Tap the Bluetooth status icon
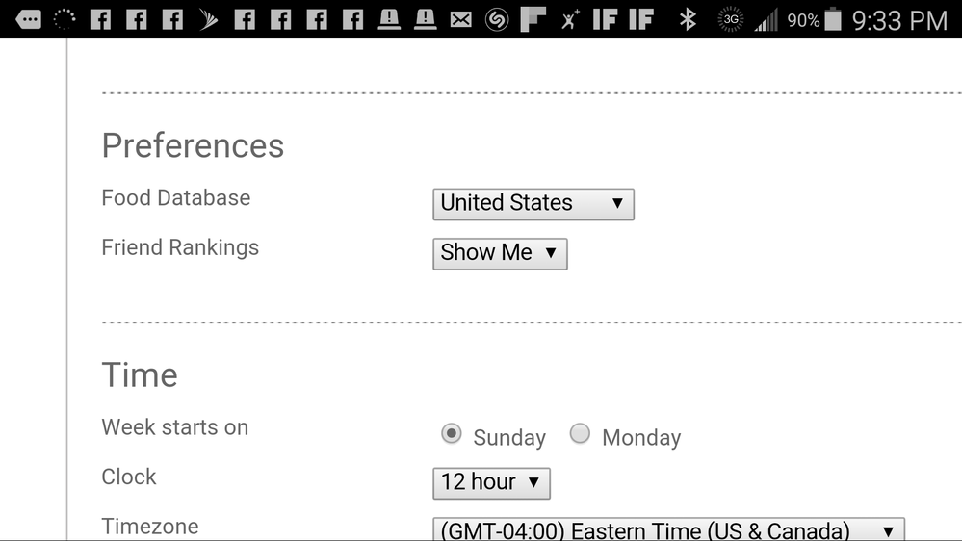The image size is (962, 541). (x=688, y=19)
